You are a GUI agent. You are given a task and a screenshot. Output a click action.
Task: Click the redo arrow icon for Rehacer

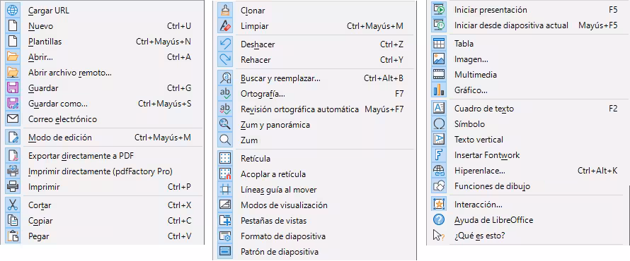point(225,60)
